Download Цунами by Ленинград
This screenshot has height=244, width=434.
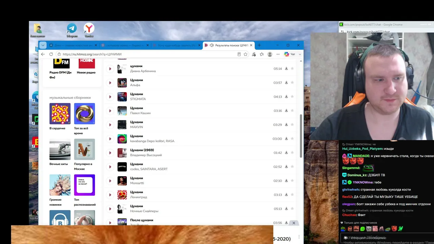(x=286, y=195)
